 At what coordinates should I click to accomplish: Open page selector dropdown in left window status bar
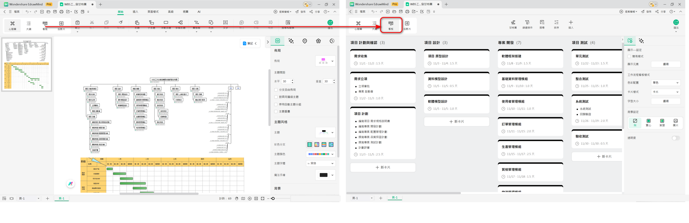[29, 199]
